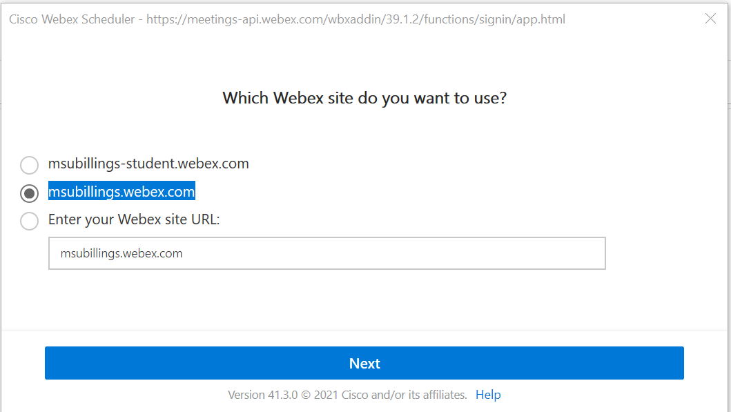Click the "Enter your Webex site URL:" label
The image size is (731, 412).
click(134, 220)
